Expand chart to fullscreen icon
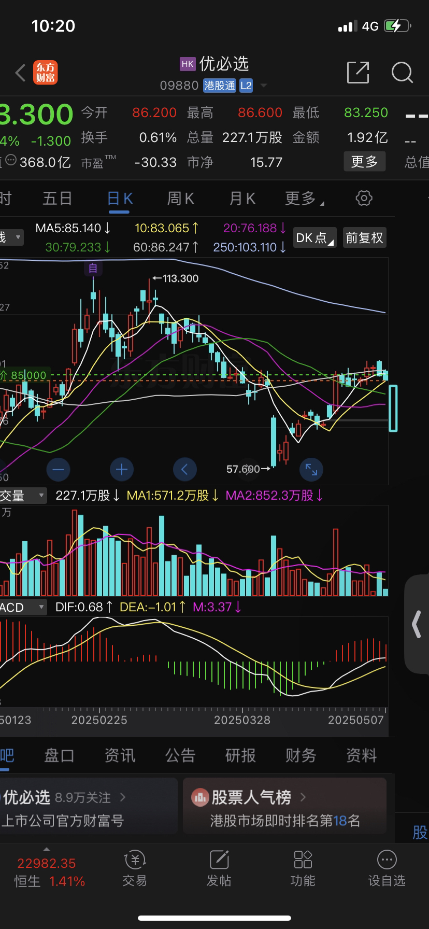Image resolution: width=429 pixels, height=929 pixels. coord(311,470)
